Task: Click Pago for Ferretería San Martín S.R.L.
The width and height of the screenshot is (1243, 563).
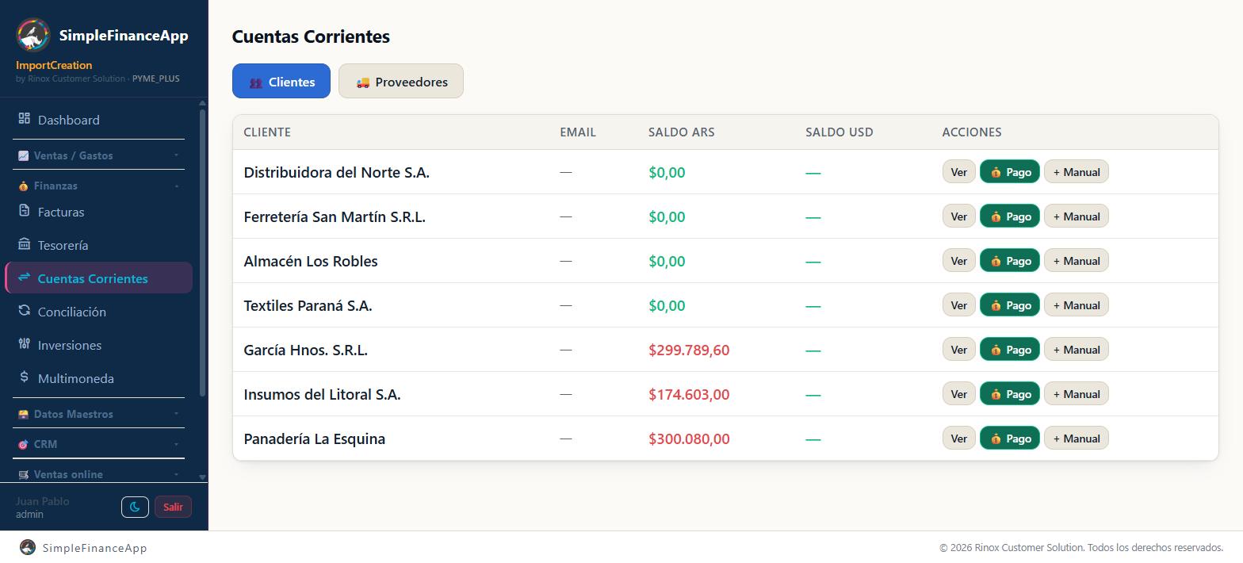Action: tap(1010, 216)
